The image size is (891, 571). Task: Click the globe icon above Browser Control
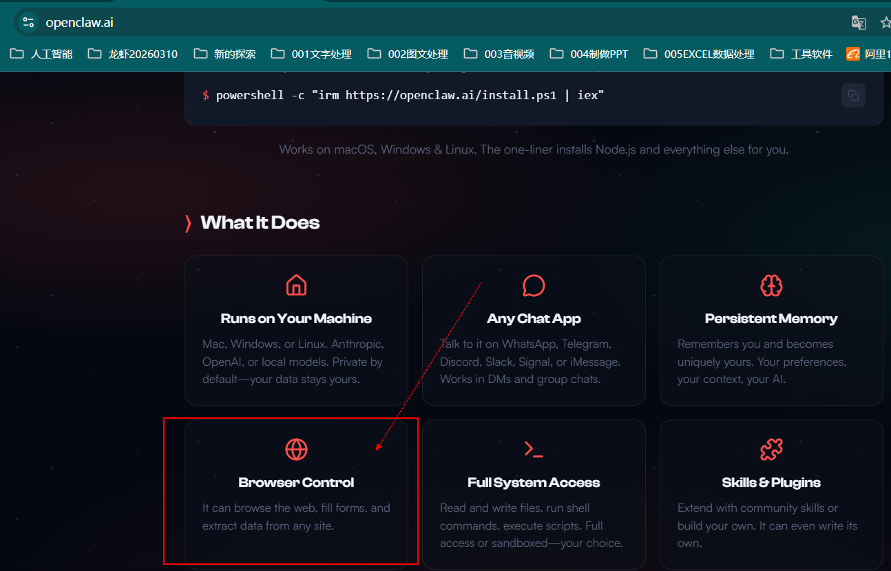296,449
